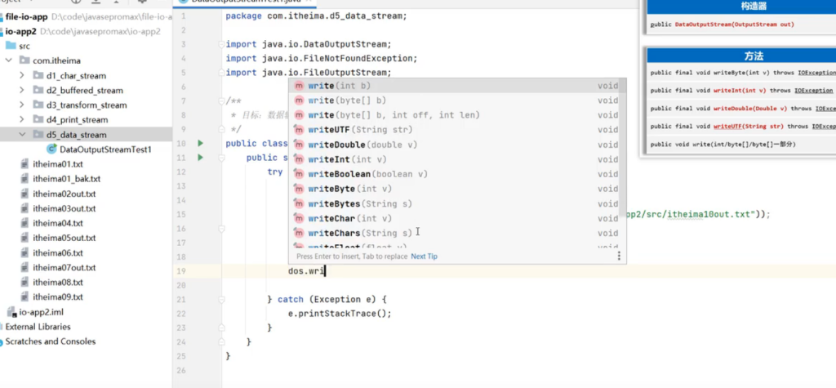Select the Scratches and Consoles tree node
Image resolution: width=836 pixels, height=388 pixels.
point(51,341)
